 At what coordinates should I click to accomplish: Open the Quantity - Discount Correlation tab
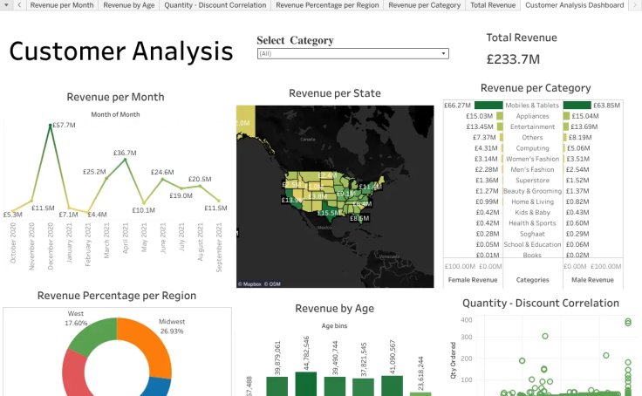tap(215, 5)
